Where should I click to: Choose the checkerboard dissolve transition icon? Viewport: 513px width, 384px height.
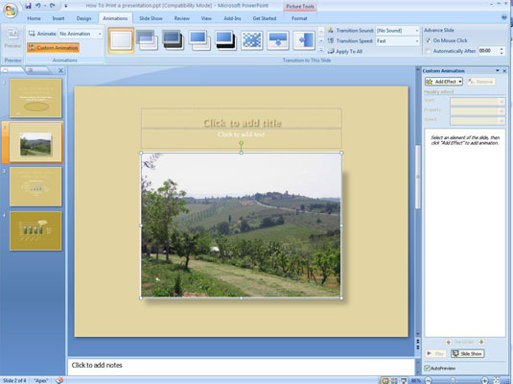point(251,40)
